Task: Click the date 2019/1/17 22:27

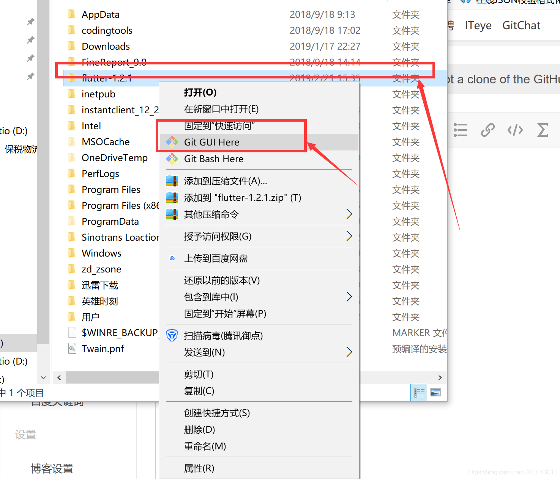Action: pos(325,46)
